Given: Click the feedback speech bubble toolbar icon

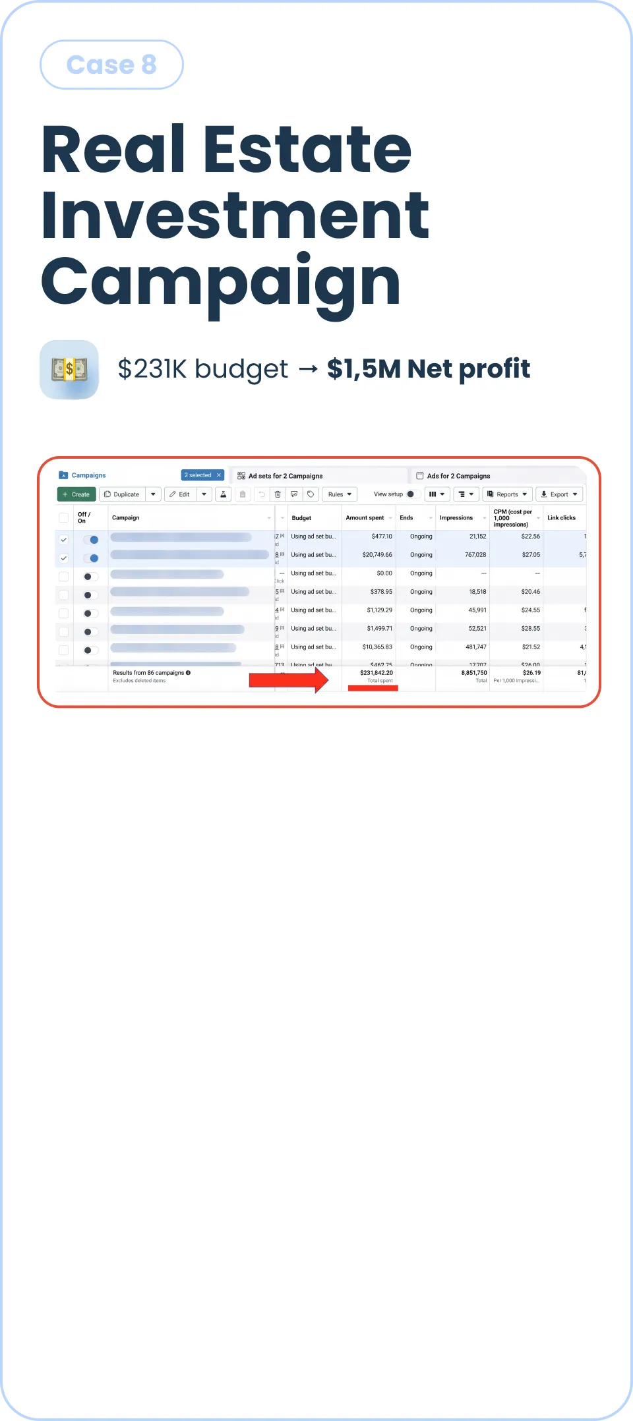Looking at the screenshot, I should pyautogui.click(x=294, y=494).
